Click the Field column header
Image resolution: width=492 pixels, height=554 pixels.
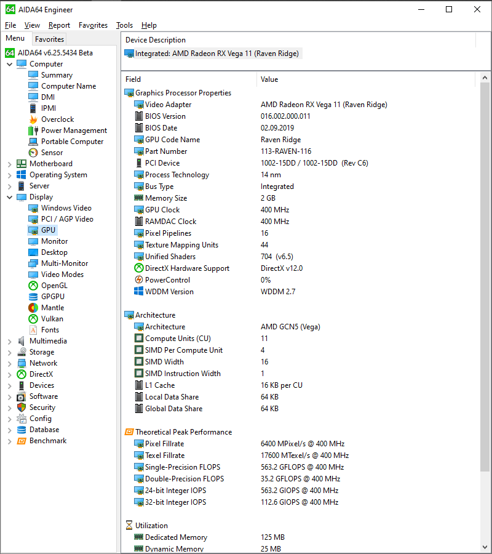pyautogui.click(x=189, y=79)
